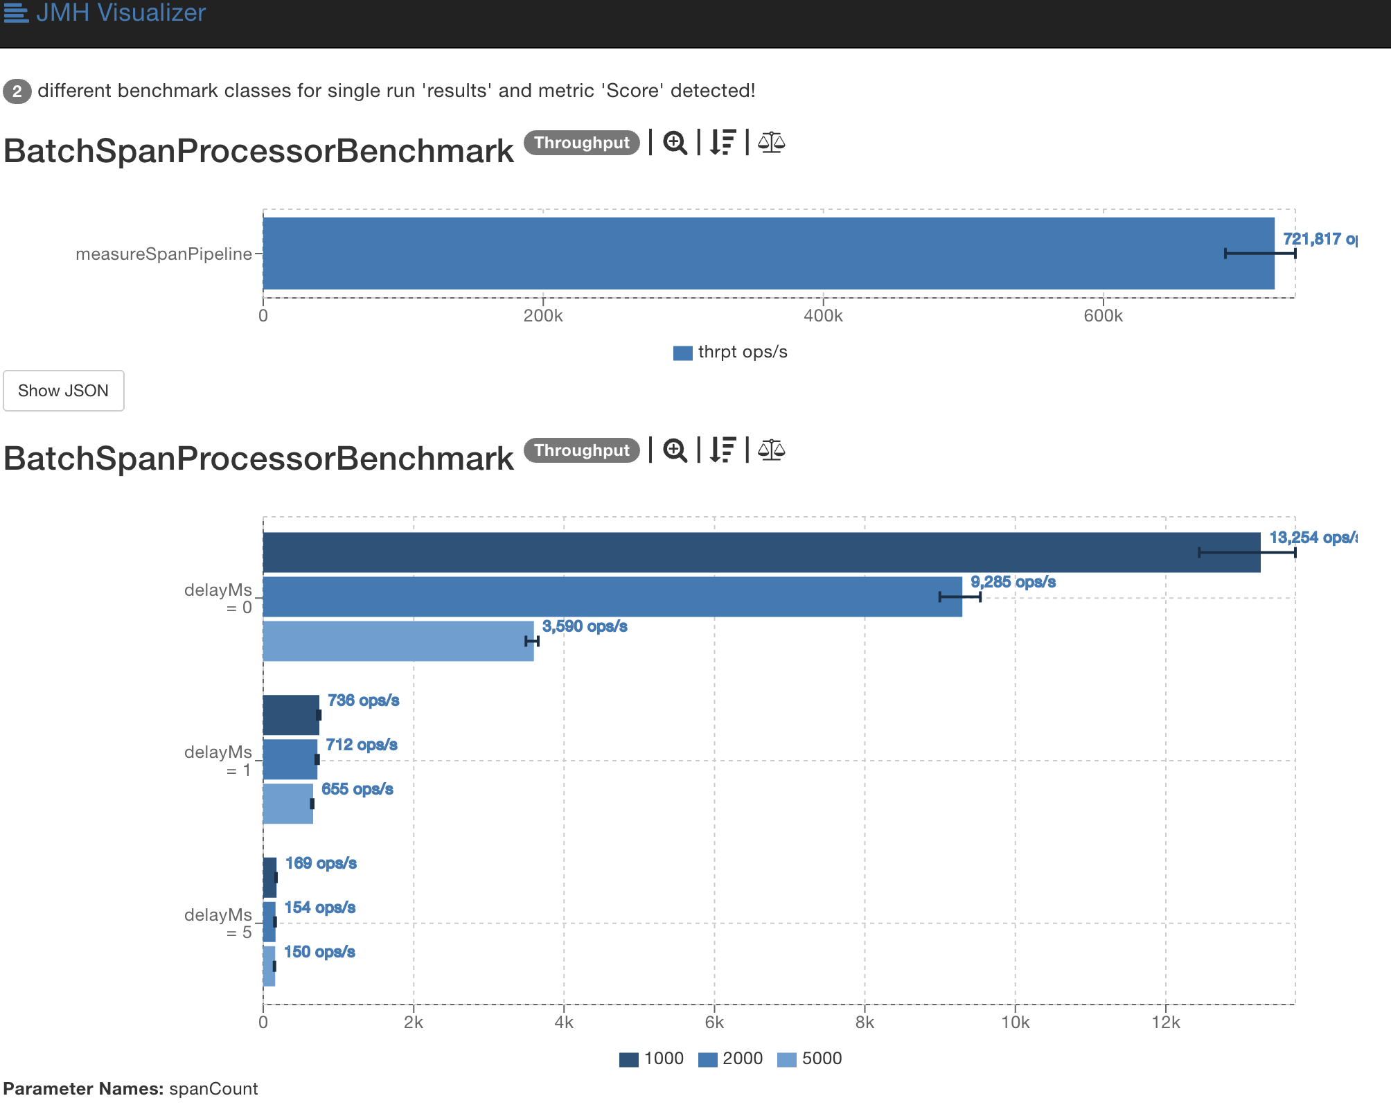This screenshot has height=1114, width=1391.
Task: Open the JMH Visualizer home link
Action: pyautogui.click(x=121, y=12)
